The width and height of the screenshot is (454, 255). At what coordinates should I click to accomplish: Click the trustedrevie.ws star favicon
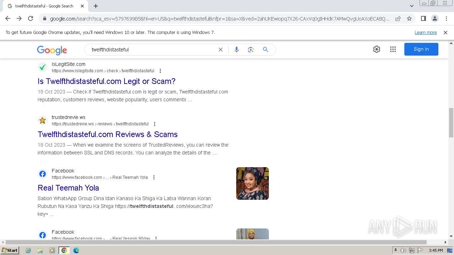point(43,120)
